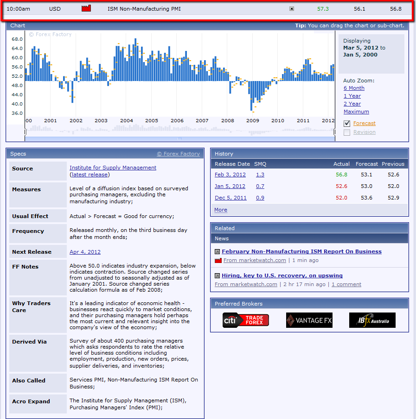Screen dimensions: 416x419
Task: Open the Citi Trade Forex broker logo
Action: coord(246,320)
